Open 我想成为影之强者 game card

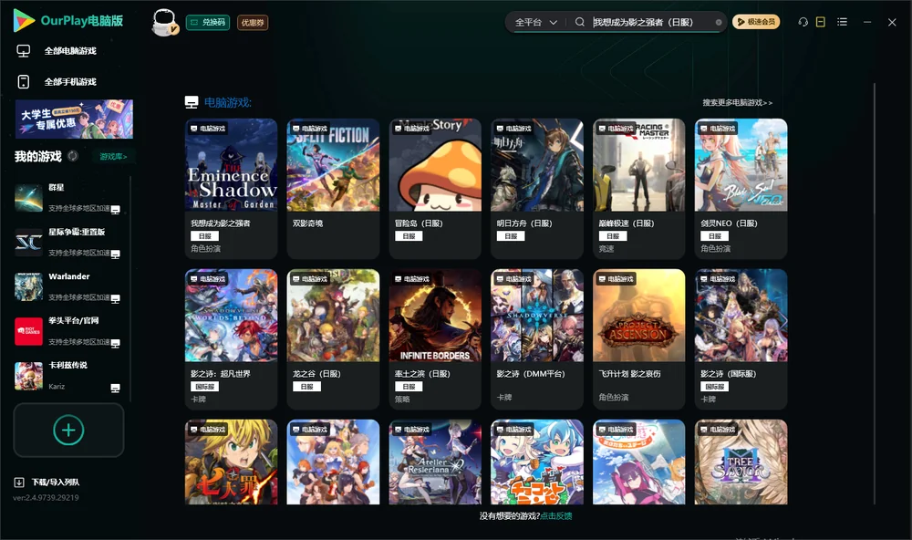click(x=231, y=189)
